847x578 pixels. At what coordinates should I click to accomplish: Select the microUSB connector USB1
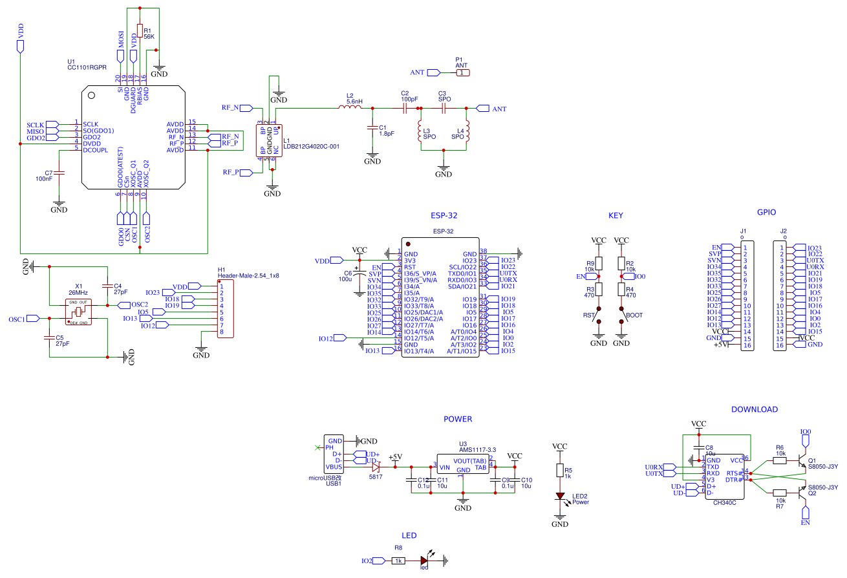coord(334,454)
